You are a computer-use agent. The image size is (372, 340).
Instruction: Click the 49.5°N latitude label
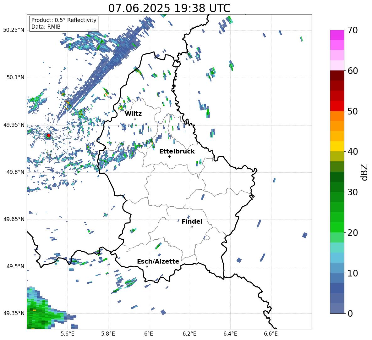15,266
